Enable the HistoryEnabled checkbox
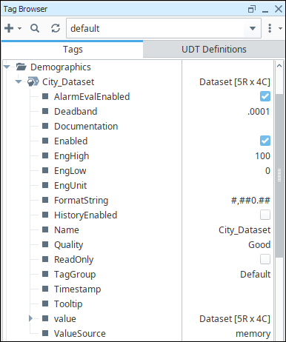The width and height of the screenshot is (286, 342). [265, 215]
